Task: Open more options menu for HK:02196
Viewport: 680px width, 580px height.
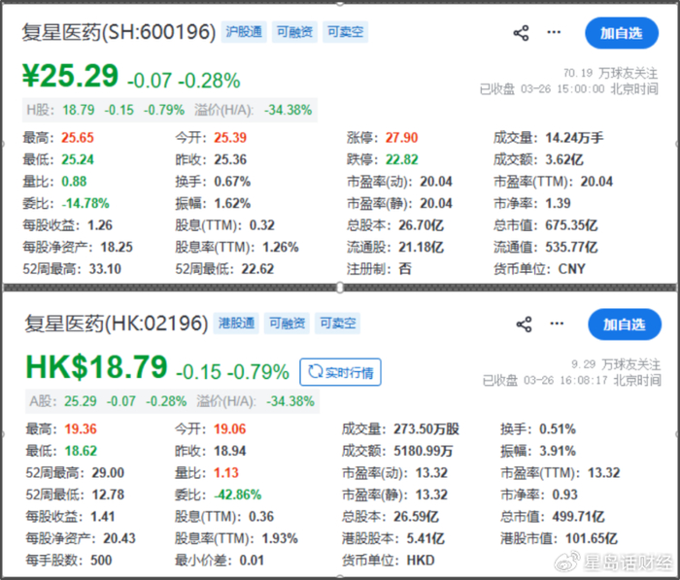Action: (x=557, y=324)
